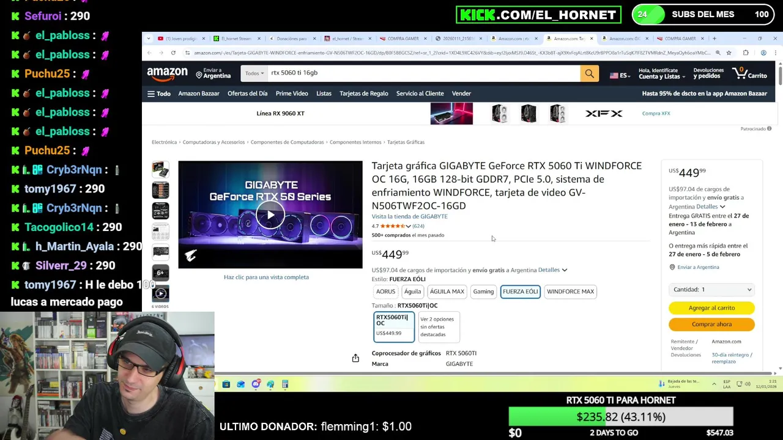
Task: Open Tarjetas de Regalo nav item
Action: [364, 94]
